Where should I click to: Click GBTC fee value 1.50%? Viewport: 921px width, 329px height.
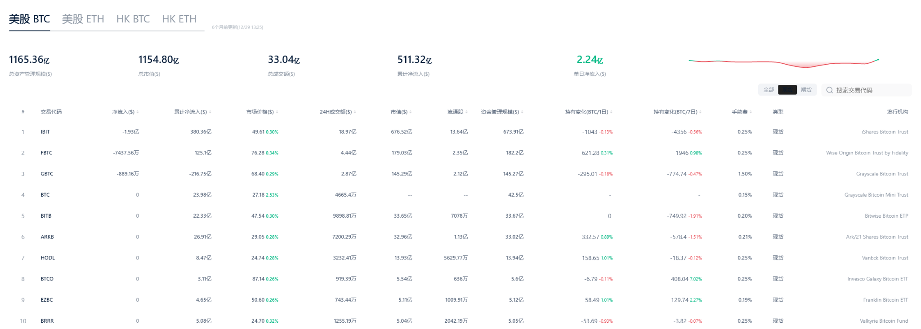tap(745, 174)
